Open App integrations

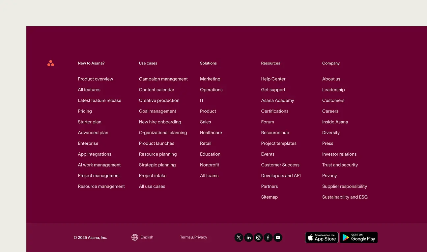point(95,154)
